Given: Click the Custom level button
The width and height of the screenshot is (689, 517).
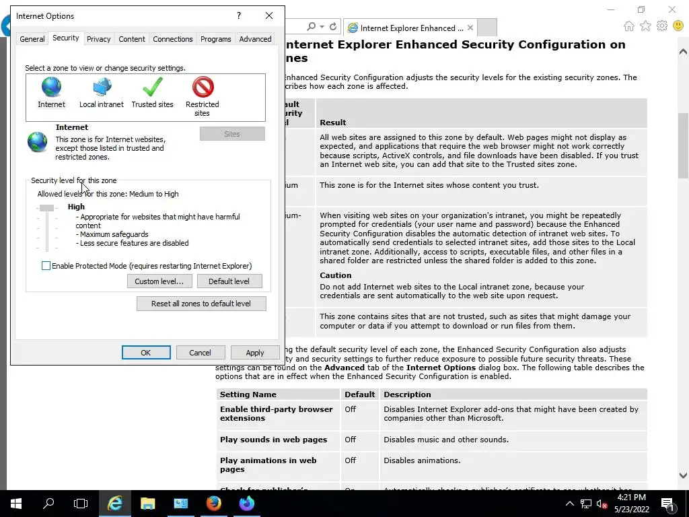Looking at the screenshot, I should click(x=159, y=281).
